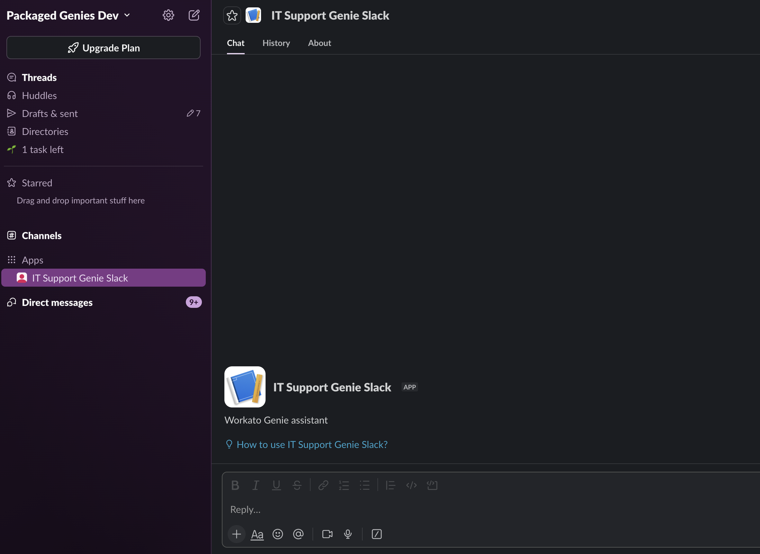760x554 pixels.
Task: Insert a code block
Action: (x=432, y=485)
